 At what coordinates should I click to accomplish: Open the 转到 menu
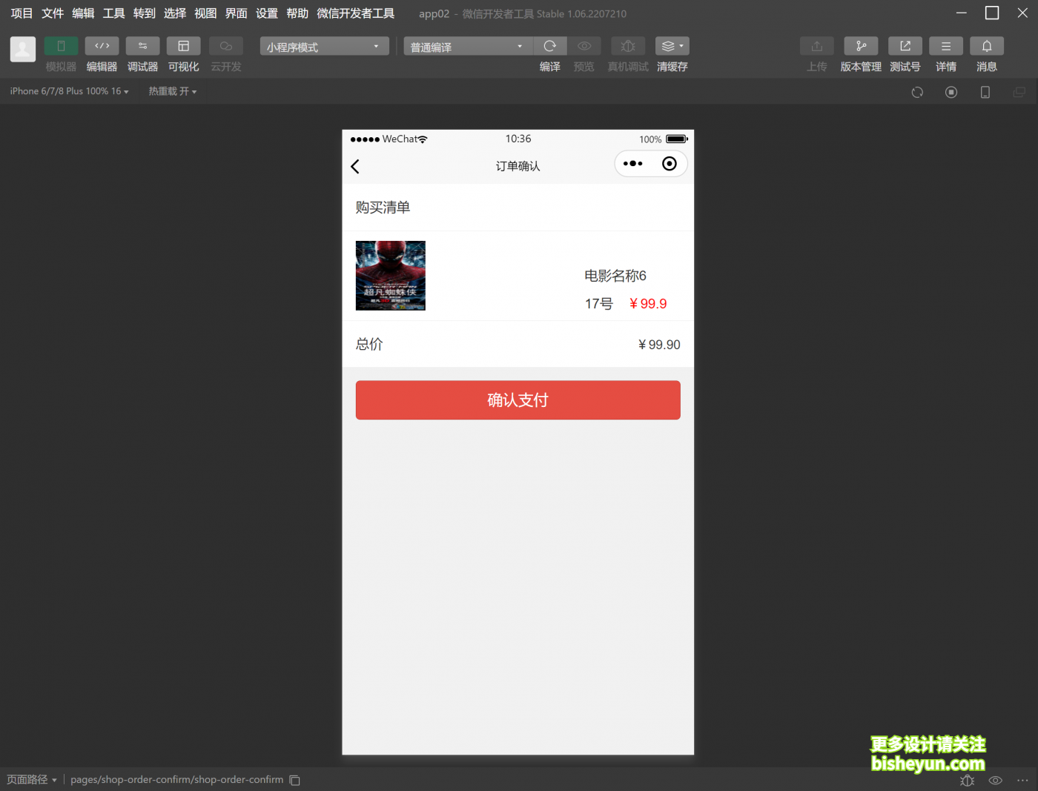click(x=144, y=13)
